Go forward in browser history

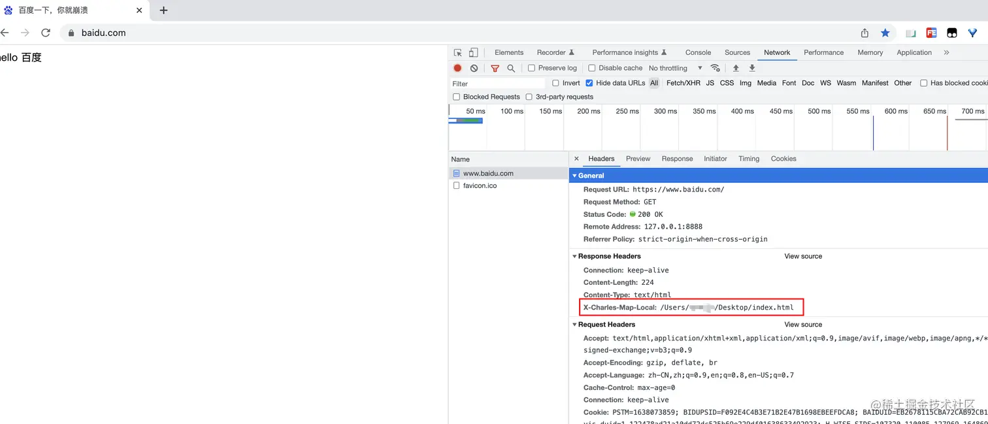[25, 33]
